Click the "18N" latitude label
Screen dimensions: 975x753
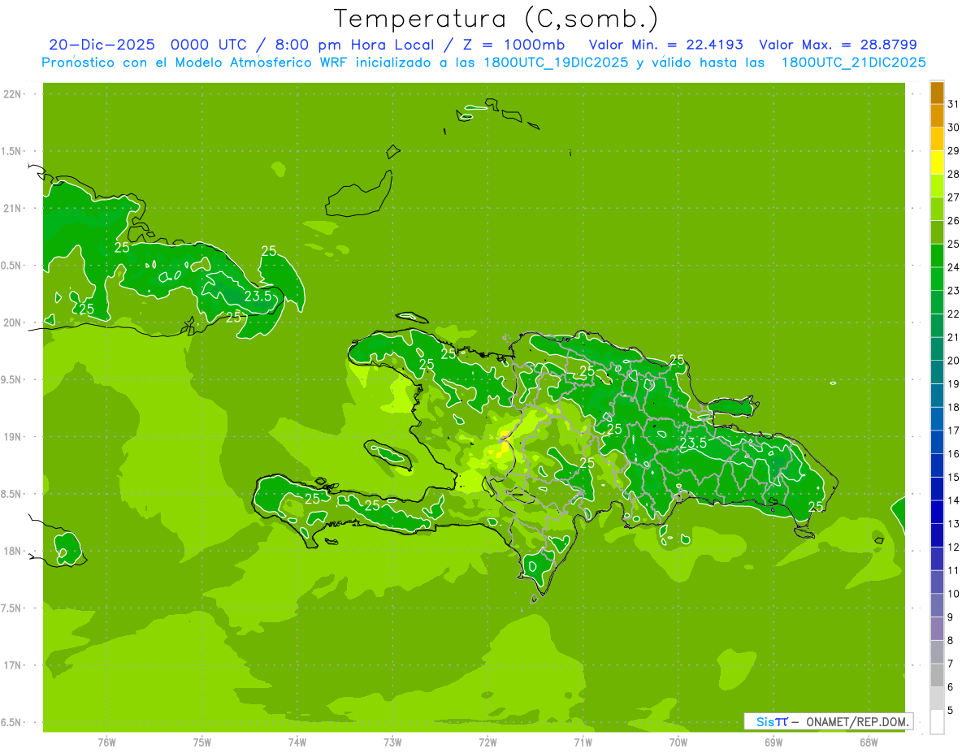pos(14,551)
